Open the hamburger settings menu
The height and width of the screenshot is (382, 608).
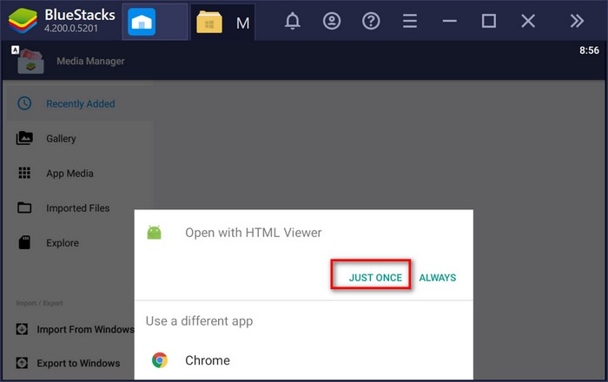pos(410,21)
